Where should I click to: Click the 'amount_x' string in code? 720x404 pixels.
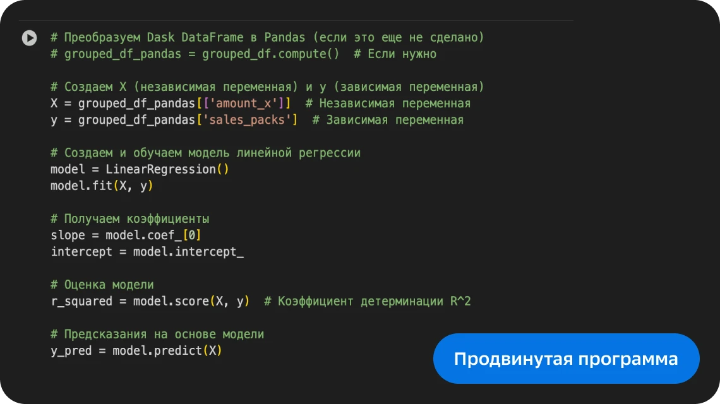click(x=243, y=104)
